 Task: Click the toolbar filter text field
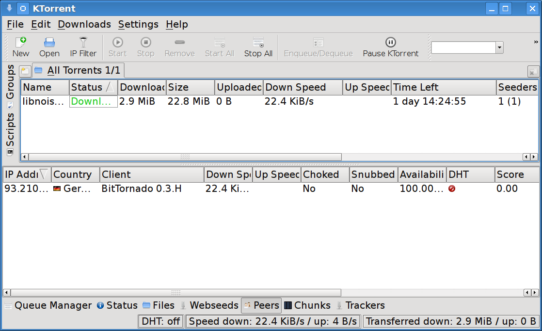[463, 47]
